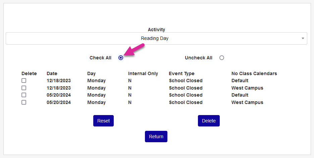Click the Return button
This screenshot has width=314, height=158.
point(156,137)
